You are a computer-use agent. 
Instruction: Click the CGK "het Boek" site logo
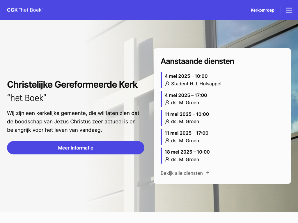point(25,10)
